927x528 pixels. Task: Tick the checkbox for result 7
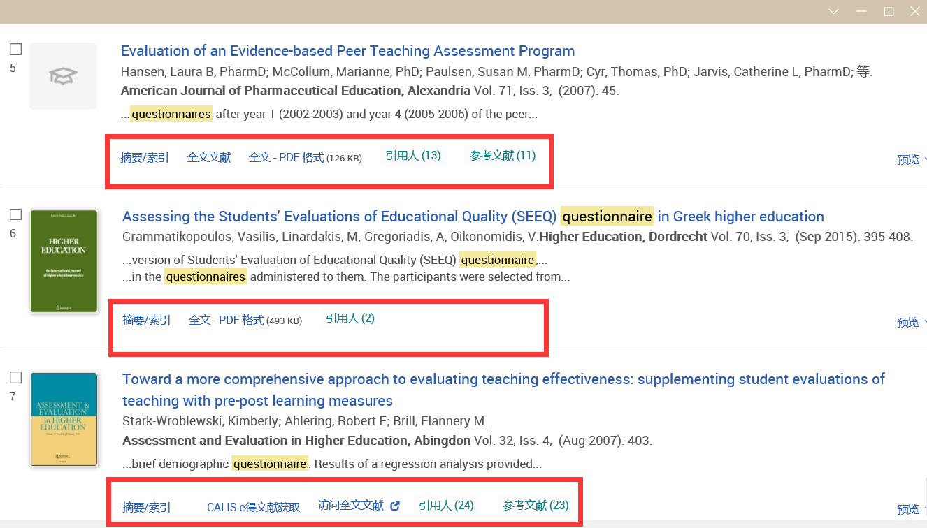(x=15, y=378)
